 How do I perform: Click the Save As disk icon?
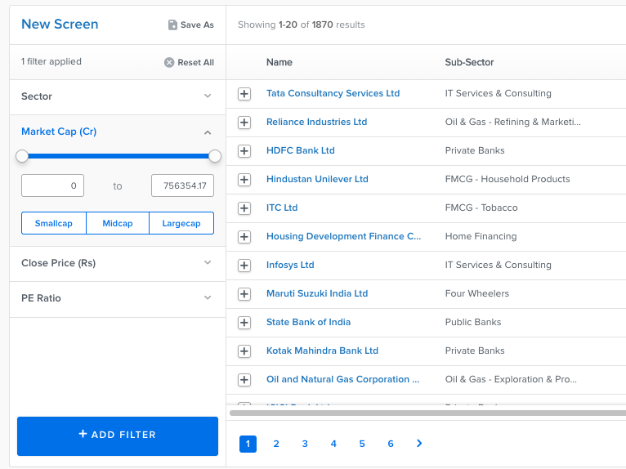[x=172, y=25]
